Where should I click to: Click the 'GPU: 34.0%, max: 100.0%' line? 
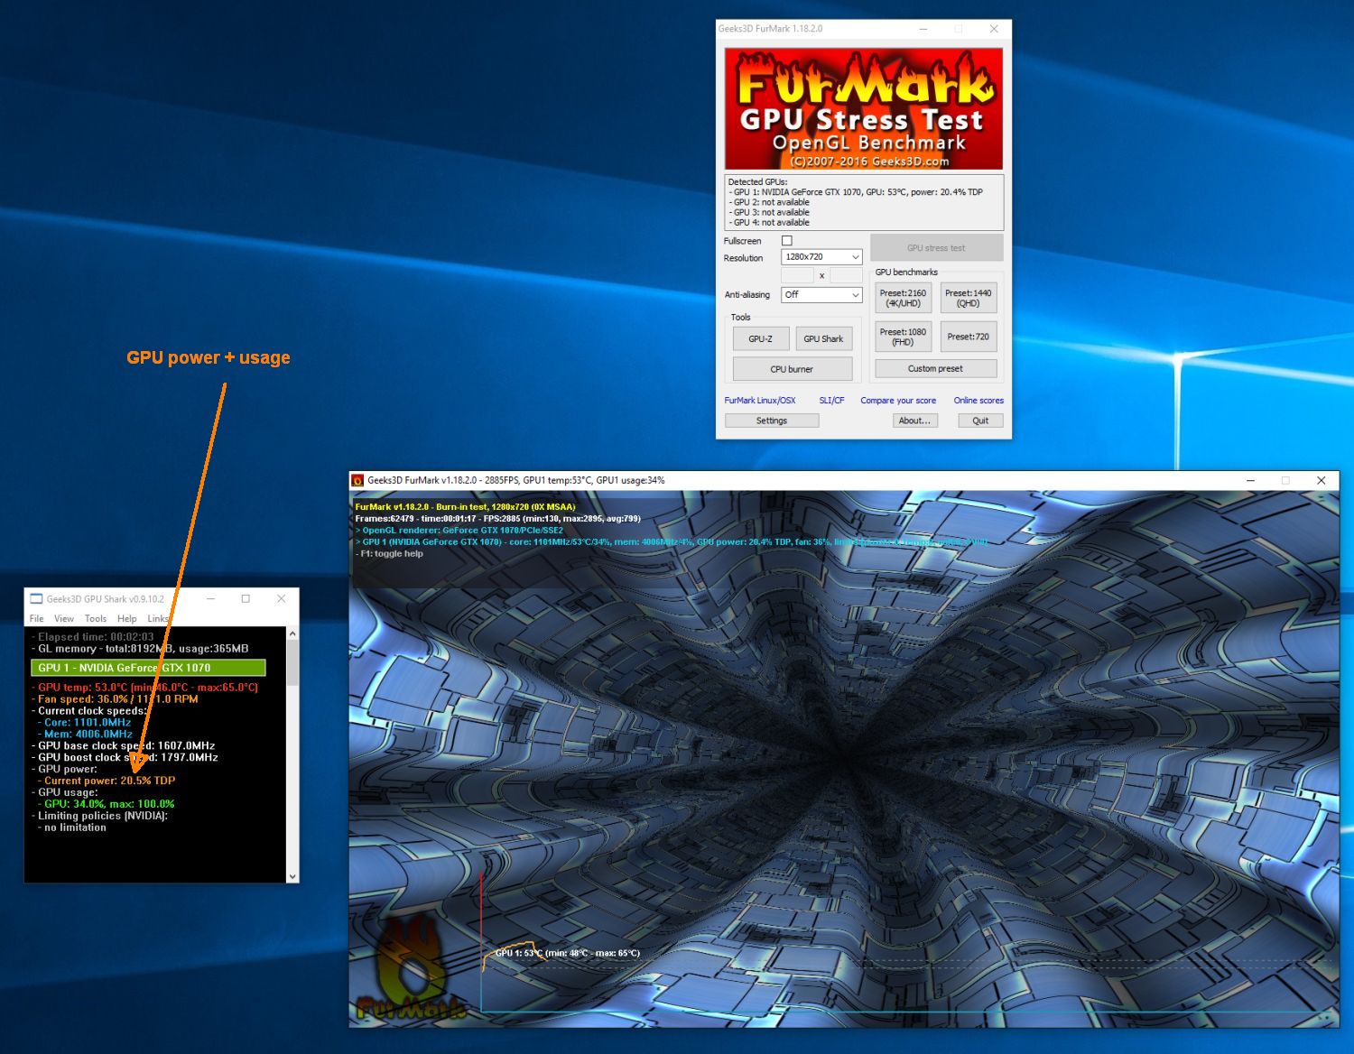(107, 804)
